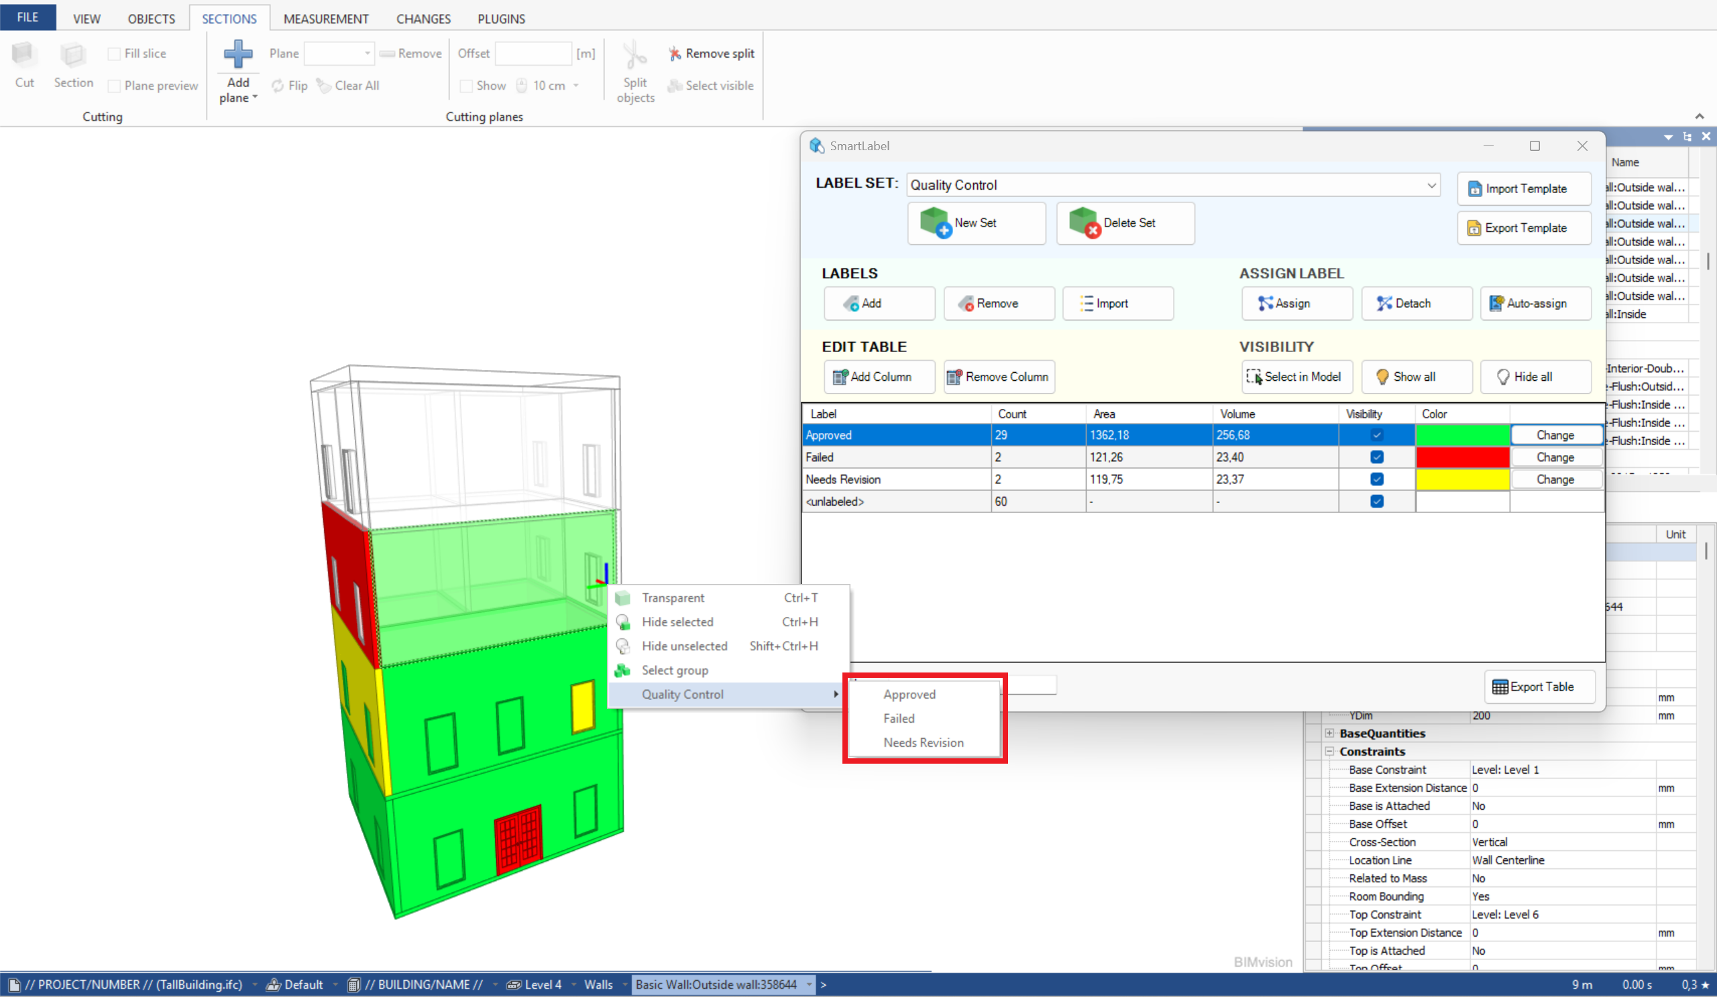
Task: Click Select visible in ribbon
Action: pyautogui.click(x=712, y=85)
